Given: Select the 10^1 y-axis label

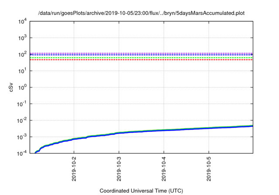Looking at the screenshot, I should [23, 71].
